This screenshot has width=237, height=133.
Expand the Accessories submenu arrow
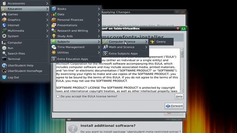(47, 3)
